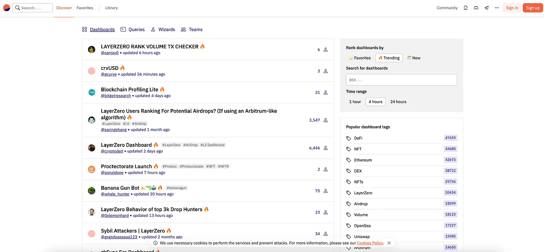544x252 pixels.
Task: Open the Discord icon link
Action: 476,8
